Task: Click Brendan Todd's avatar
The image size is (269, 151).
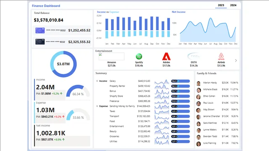Action: click(198, 137)
